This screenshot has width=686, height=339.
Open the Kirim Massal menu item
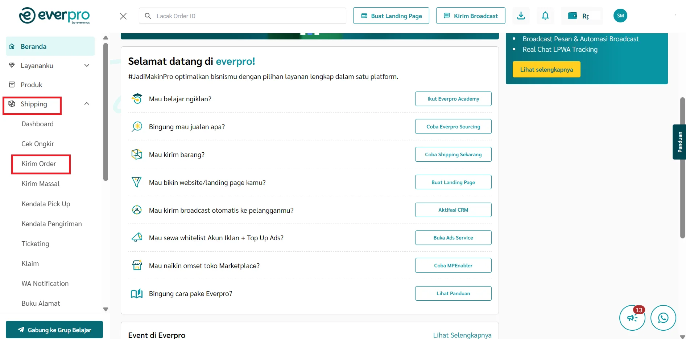(40, 183)
